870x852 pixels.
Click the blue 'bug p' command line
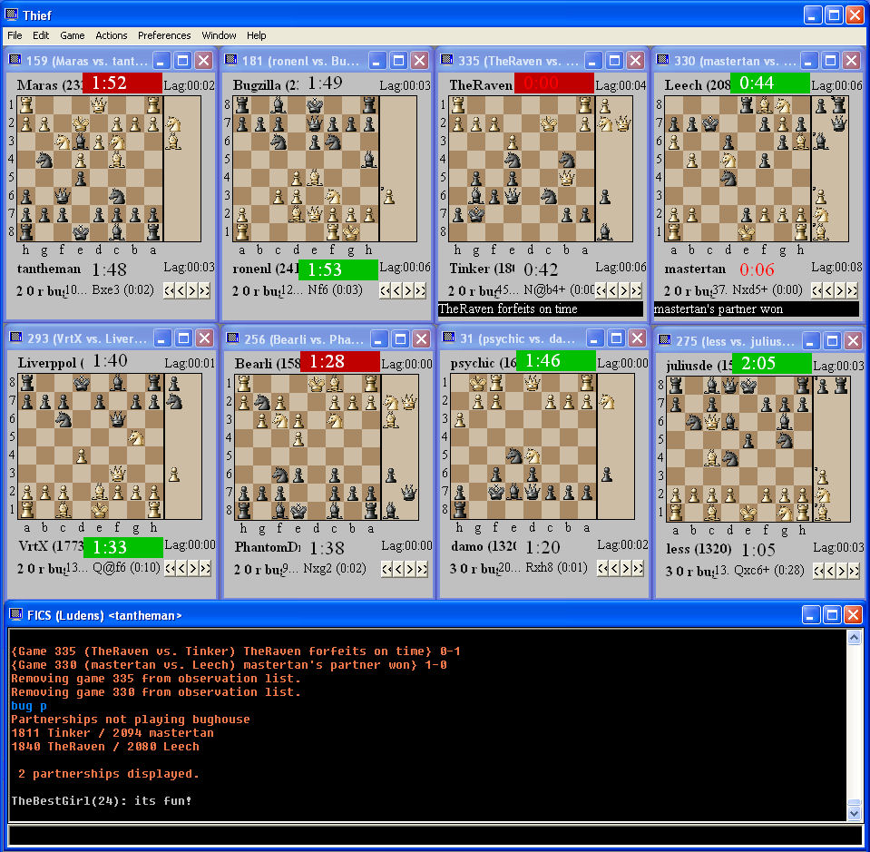click(x=29, y=706)
